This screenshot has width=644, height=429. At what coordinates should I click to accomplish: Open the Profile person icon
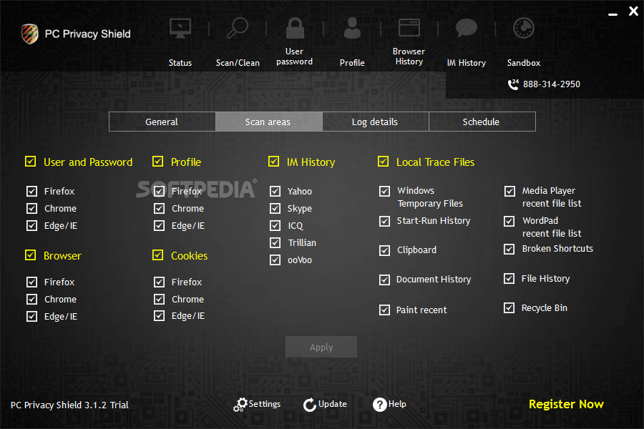(352, 28)
